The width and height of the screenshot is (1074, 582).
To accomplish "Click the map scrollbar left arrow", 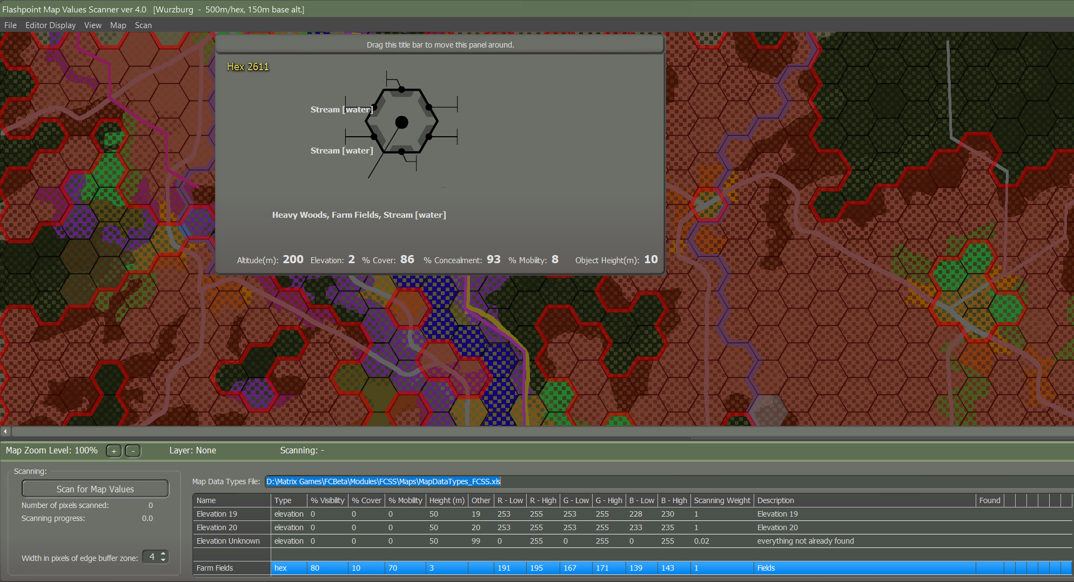I will tap(5, 431).
